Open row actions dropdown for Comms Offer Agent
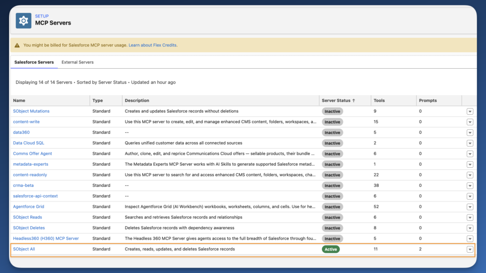The height and width of the screenshot is (273, 486). pyautogui.click(x=470, y=154)
